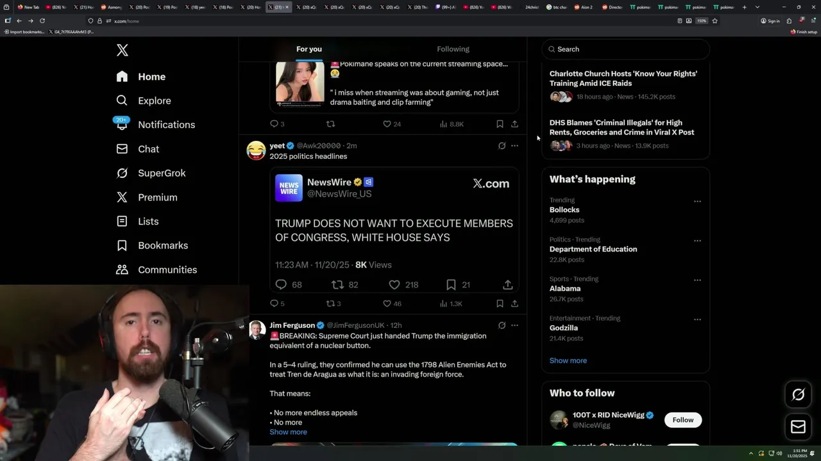Open a new browser tab with plus
The width and height of the screenshot is (821, 461).
744,7
